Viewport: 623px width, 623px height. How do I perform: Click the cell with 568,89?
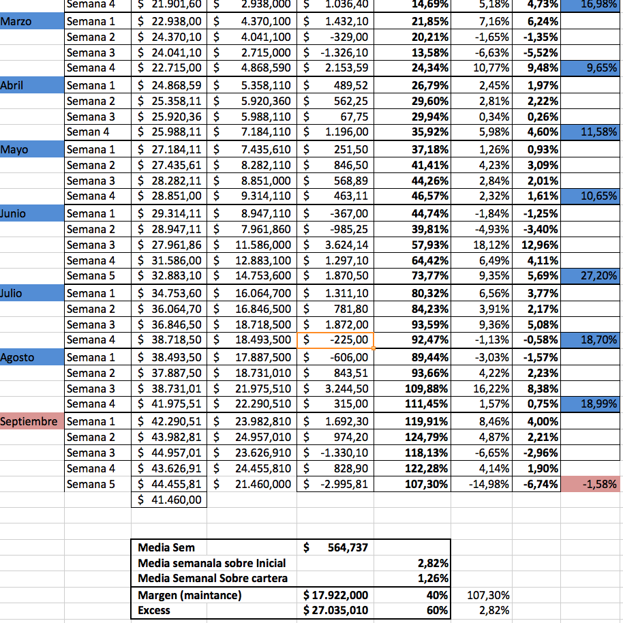[x=335, y=181]
